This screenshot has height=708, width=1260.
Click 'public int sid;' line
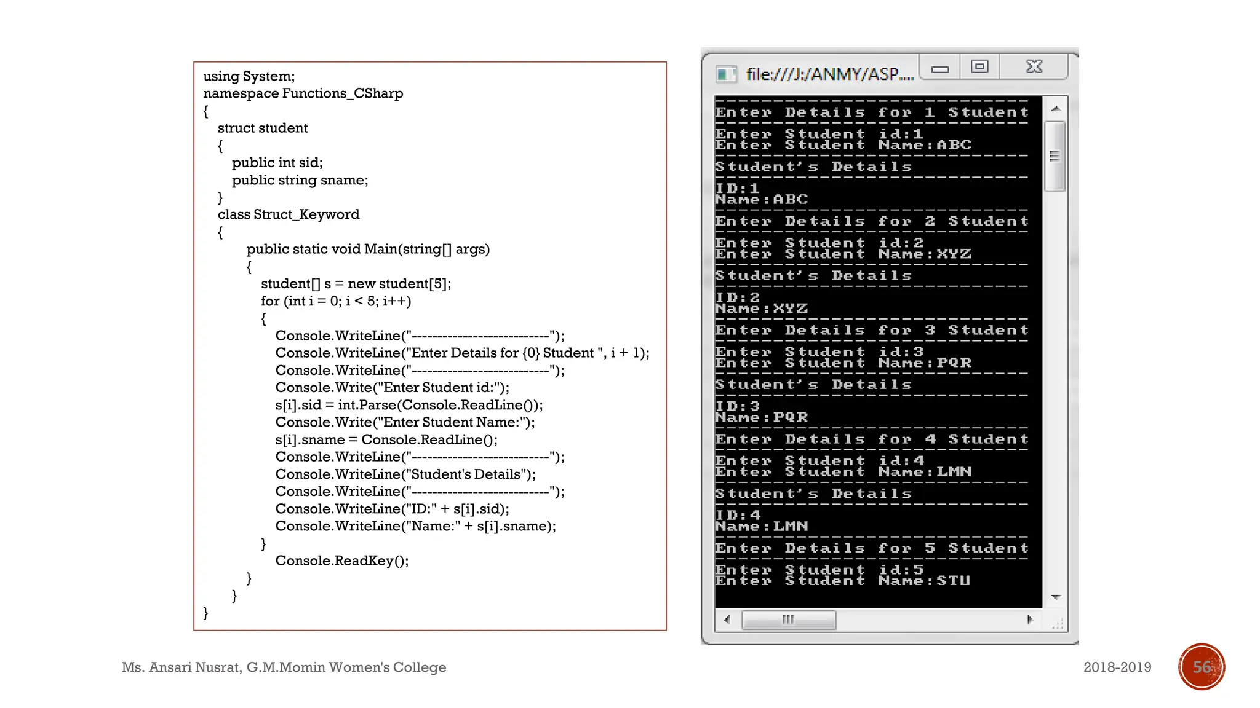click(277, 163)
